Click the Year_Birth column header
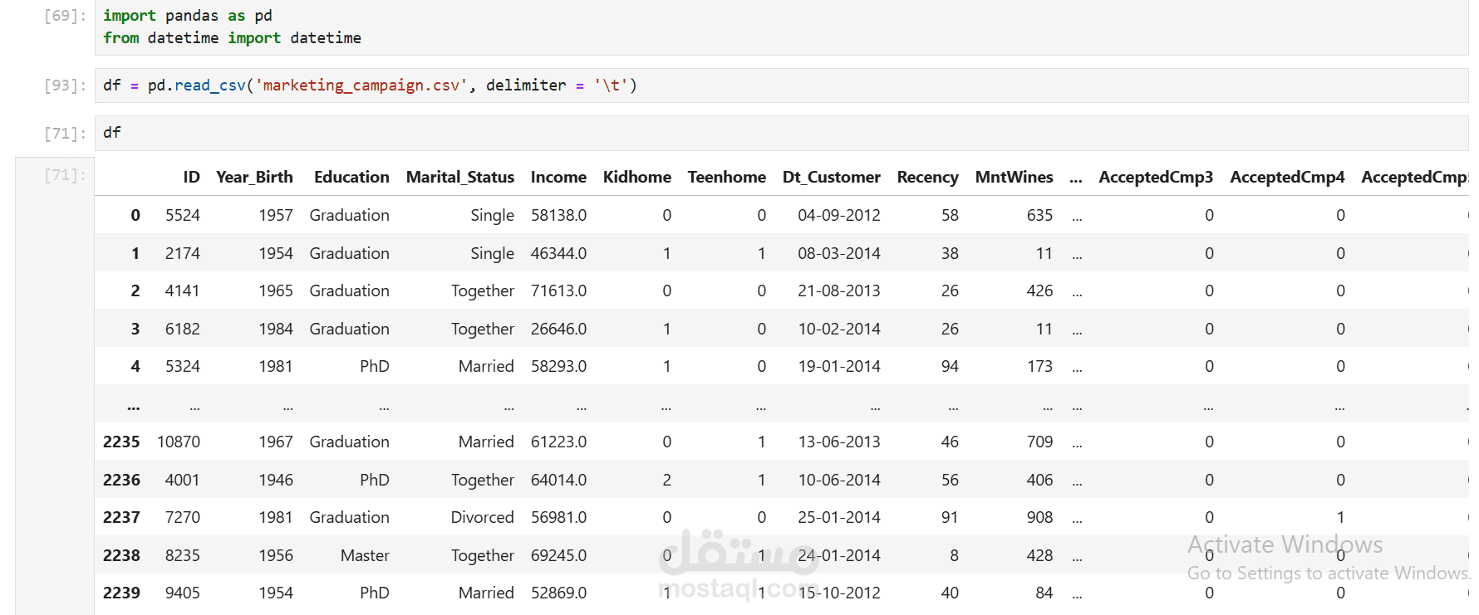The width and height of the screenshot is (1479, 615). (254, 177)
